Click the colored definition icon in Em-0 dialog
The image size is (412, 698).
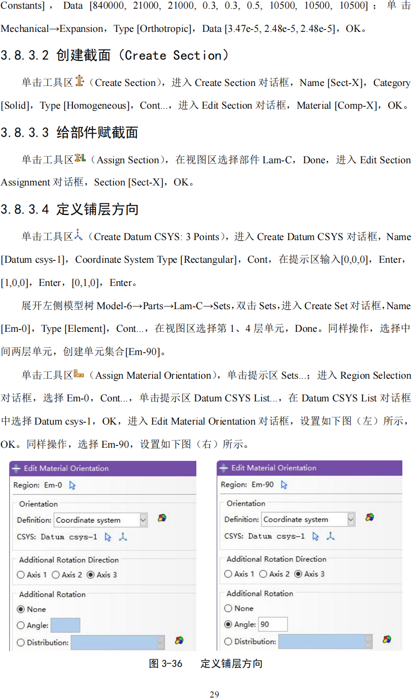coord(162,518)
